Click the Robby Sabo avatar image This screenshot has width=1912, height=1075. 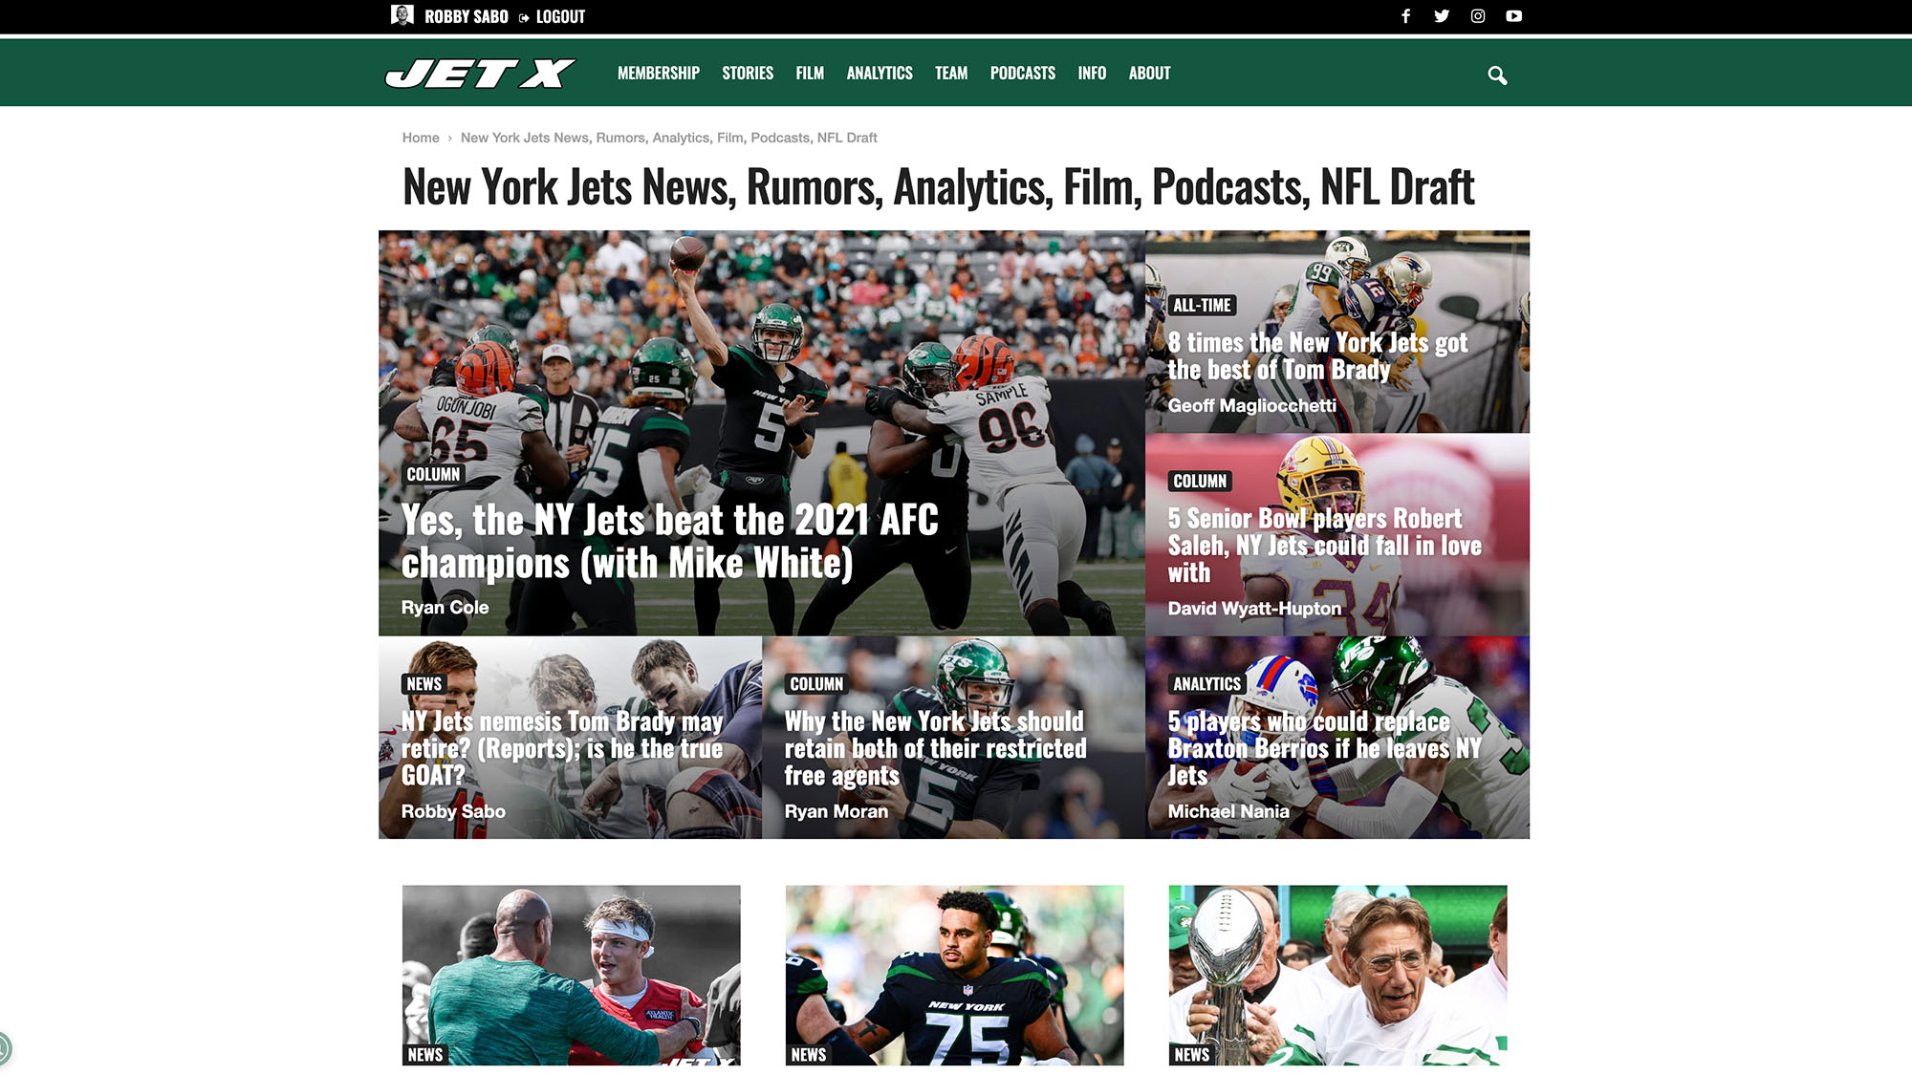402,15
